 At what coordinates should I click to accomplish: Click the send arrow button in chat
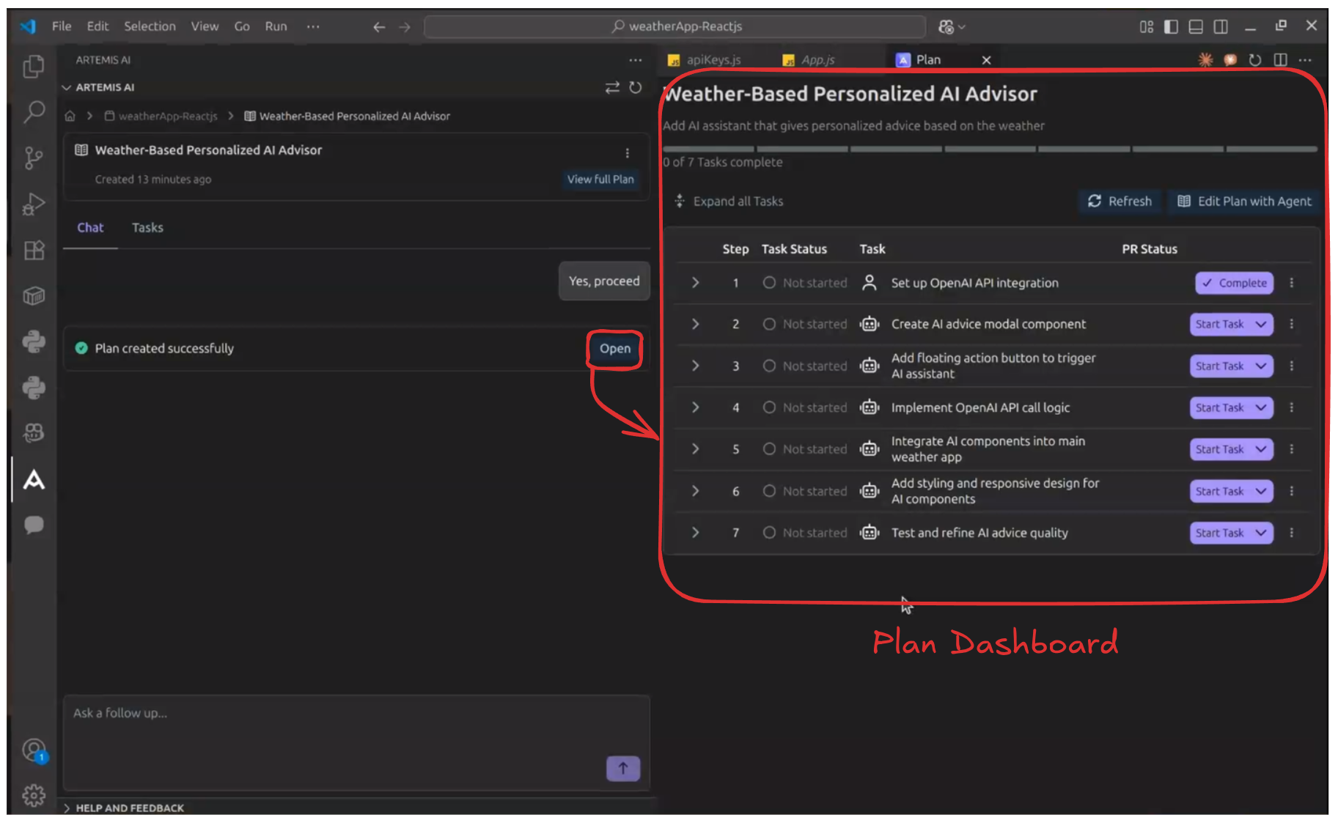pyautogui.click(x=622, y=768)
